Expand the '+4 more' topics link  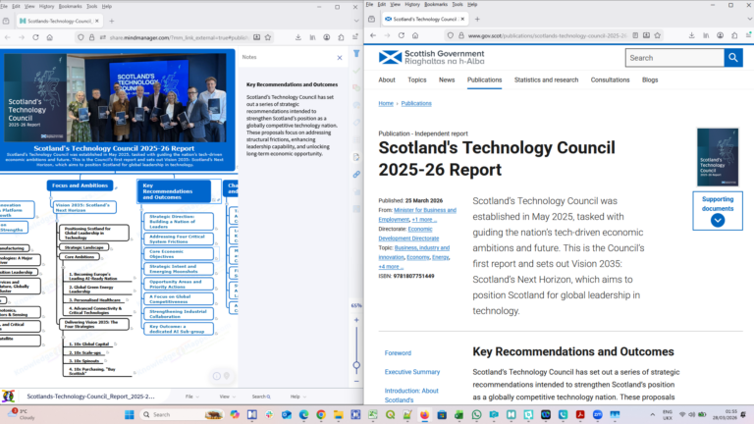coord(391,266)
